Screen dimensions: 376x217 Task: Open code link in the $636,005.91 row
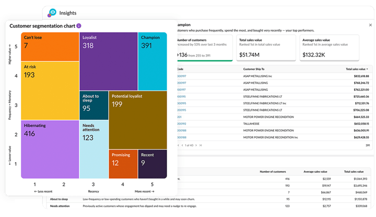pos(182,130)
